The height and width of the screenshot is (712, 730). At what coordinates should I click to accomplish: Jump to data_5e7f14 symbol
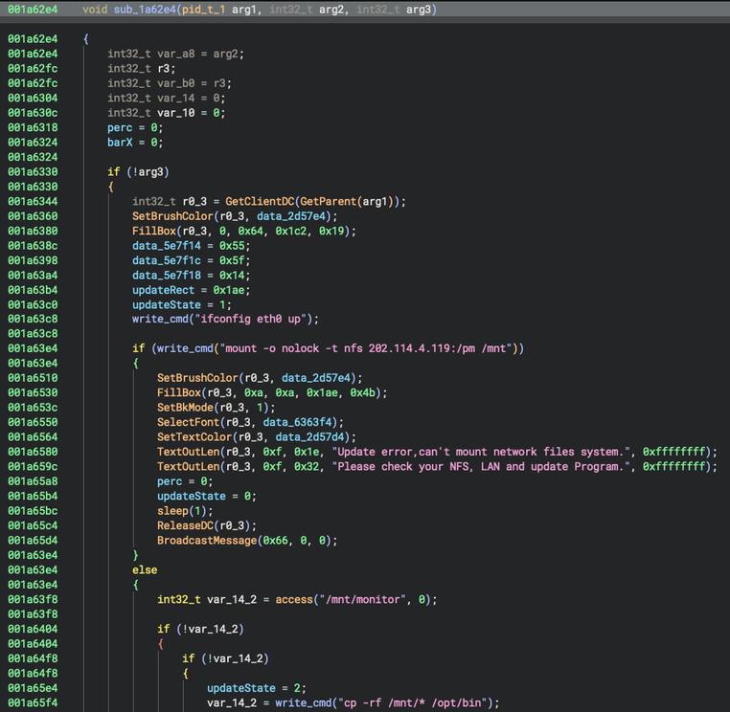pos(167,246)
